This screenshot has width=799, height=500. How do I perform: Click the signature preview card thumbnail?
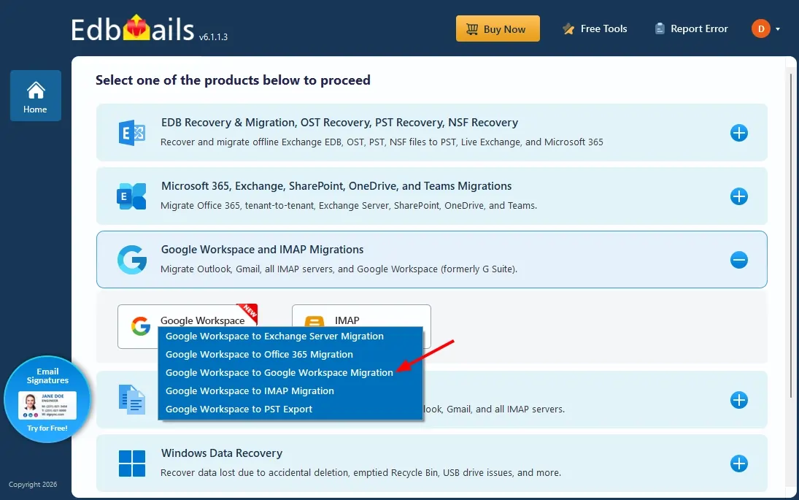tap(47, 404)
